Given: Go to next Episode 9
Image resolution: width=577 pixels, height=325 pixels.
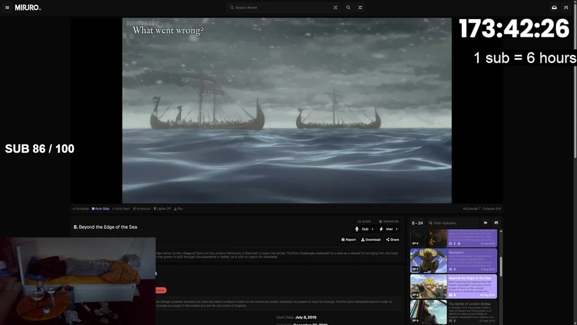Looking at the screenshot, I should click(492, 209).
